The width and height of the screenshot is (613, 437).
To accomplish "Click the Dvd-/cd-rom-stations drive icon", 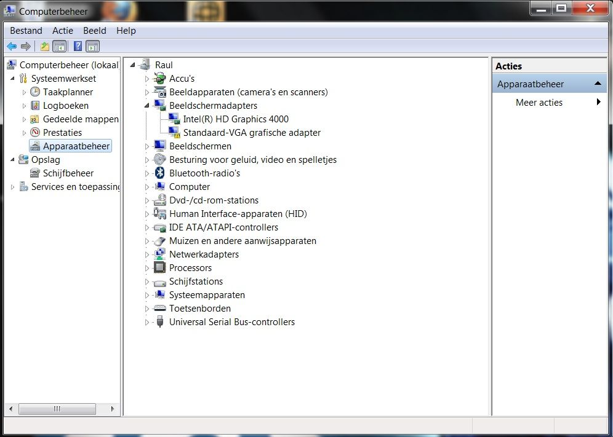I will [159, 200].
